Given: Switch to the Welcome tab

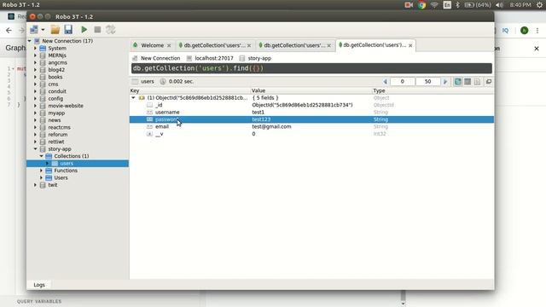Looking at the screenshot, I should 152,45.
